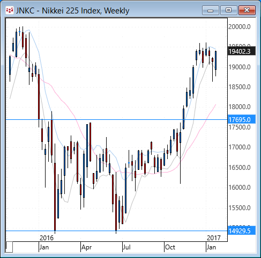The width and height of the screenshot is (261, 258).
Task: Minimize the Nikkei 225 chart window
Action: (211, 10)
